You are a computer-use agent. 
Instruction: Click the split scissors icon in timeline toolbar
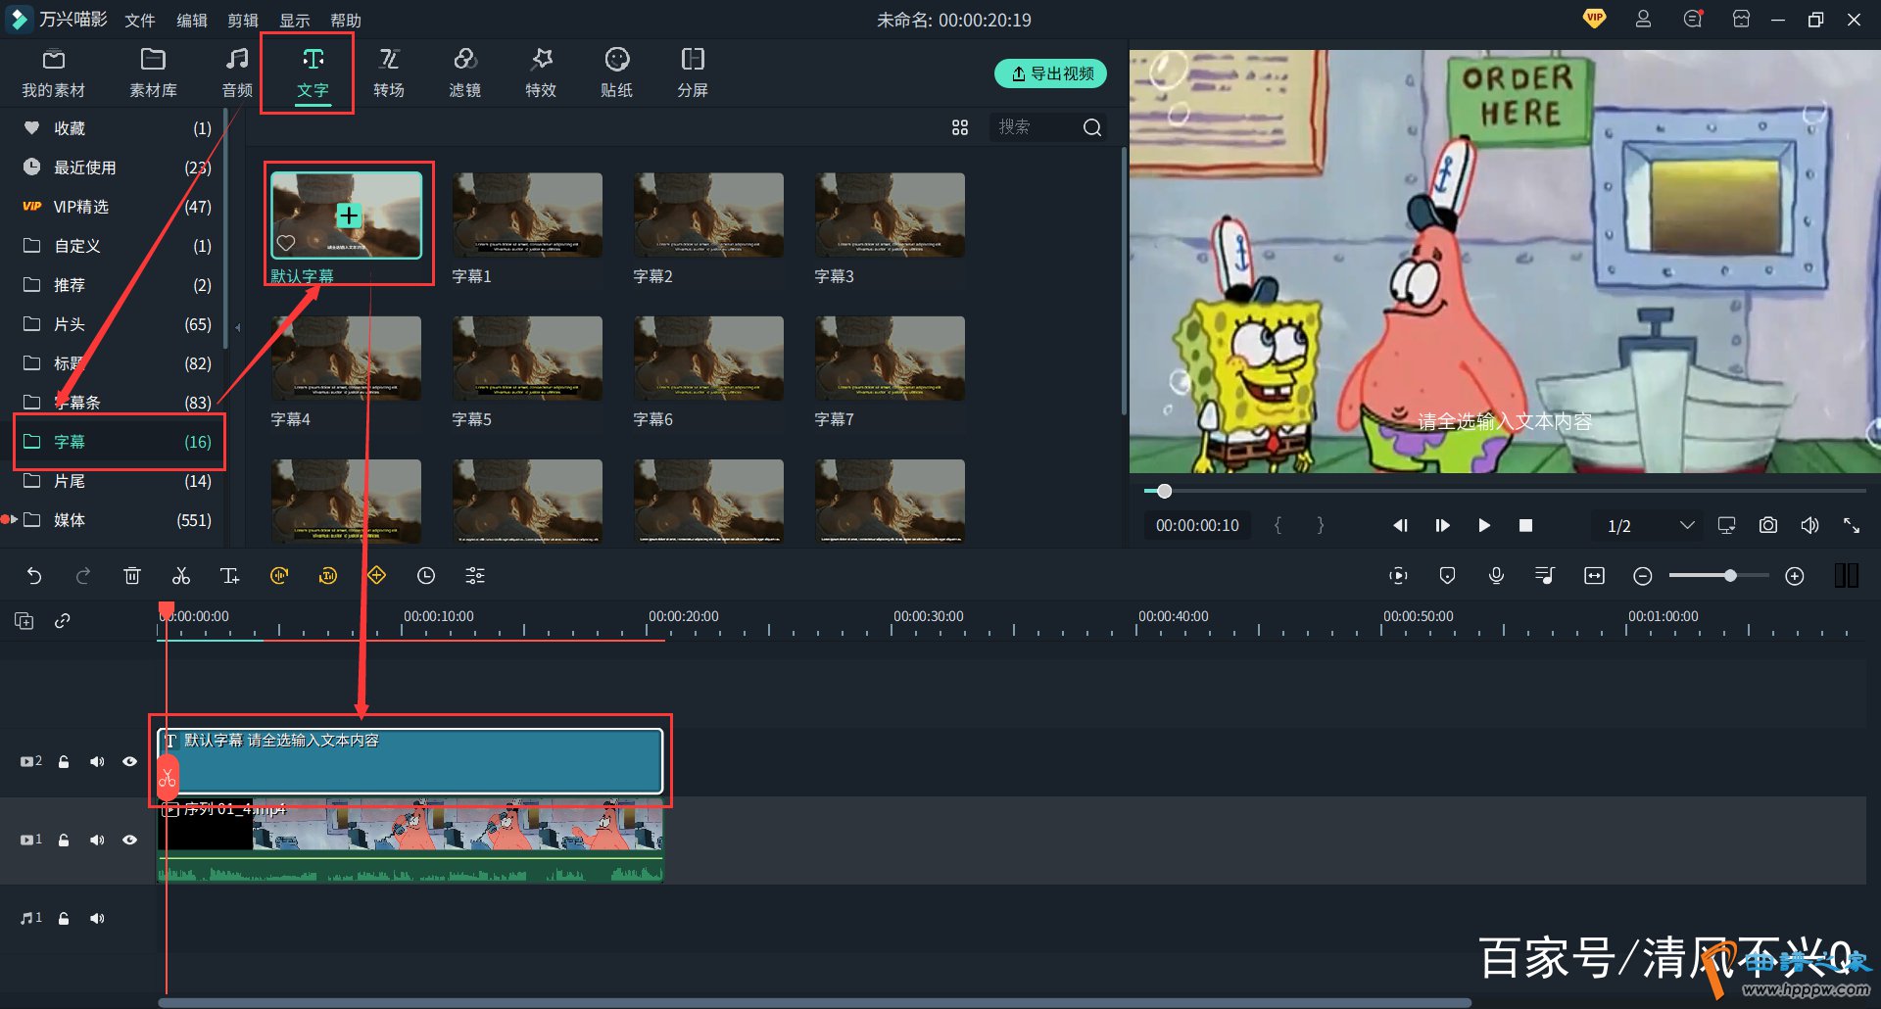181,576
